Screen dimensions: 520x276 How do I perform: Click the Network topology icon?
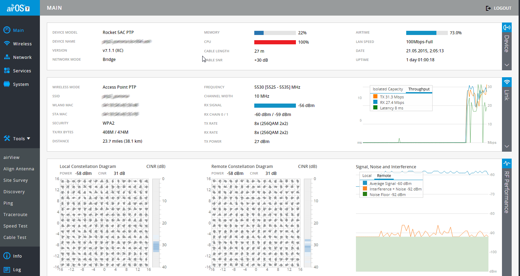(x=7, y=57)
